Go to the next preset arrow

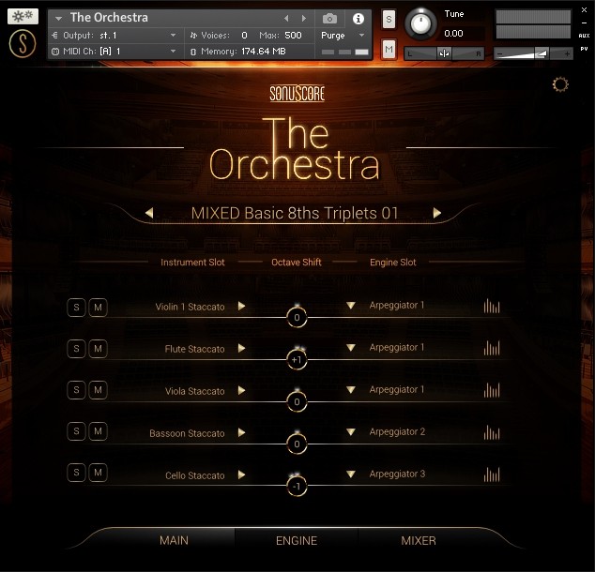tap(436, 214)
